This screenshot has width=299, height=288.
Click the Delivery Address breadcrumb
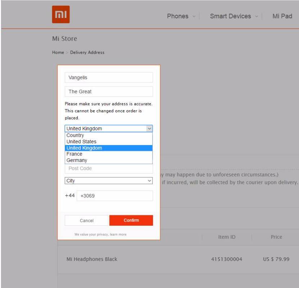click(x=87, y=53)
